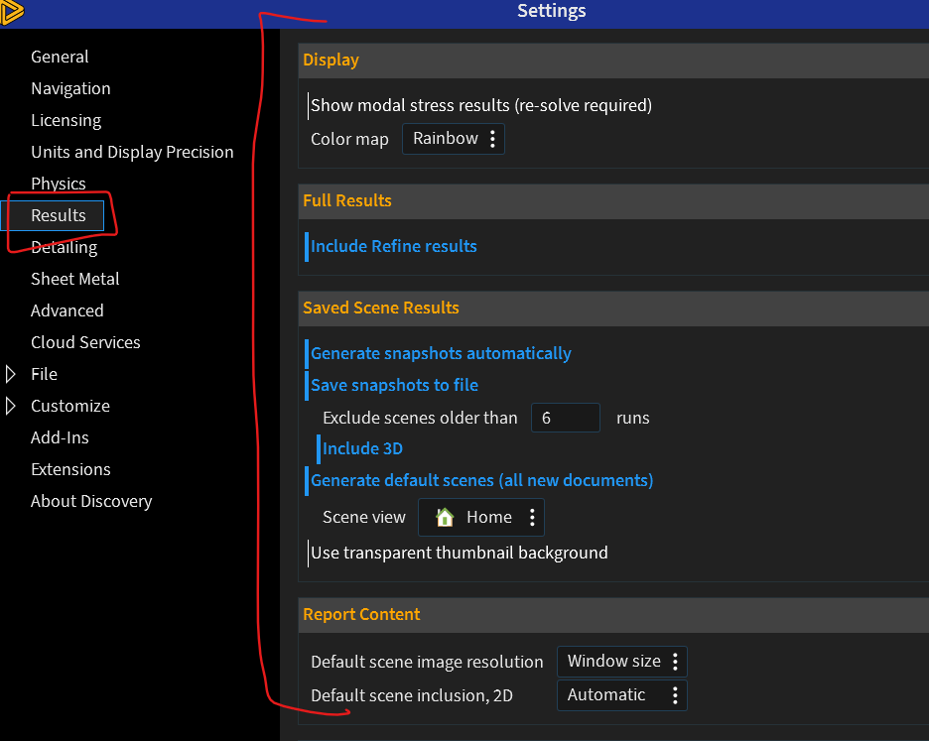Click the Discovery logo icon in title bar

[x=12, y=12]
